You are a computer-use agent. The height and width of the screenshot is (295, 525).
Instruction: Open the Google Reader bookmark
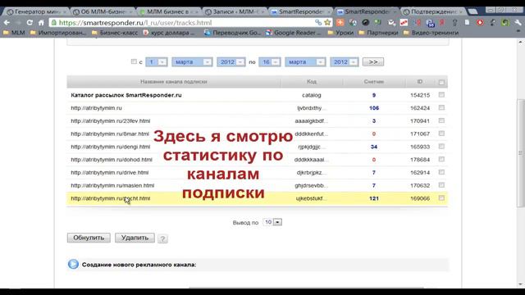tap(294, 33)
